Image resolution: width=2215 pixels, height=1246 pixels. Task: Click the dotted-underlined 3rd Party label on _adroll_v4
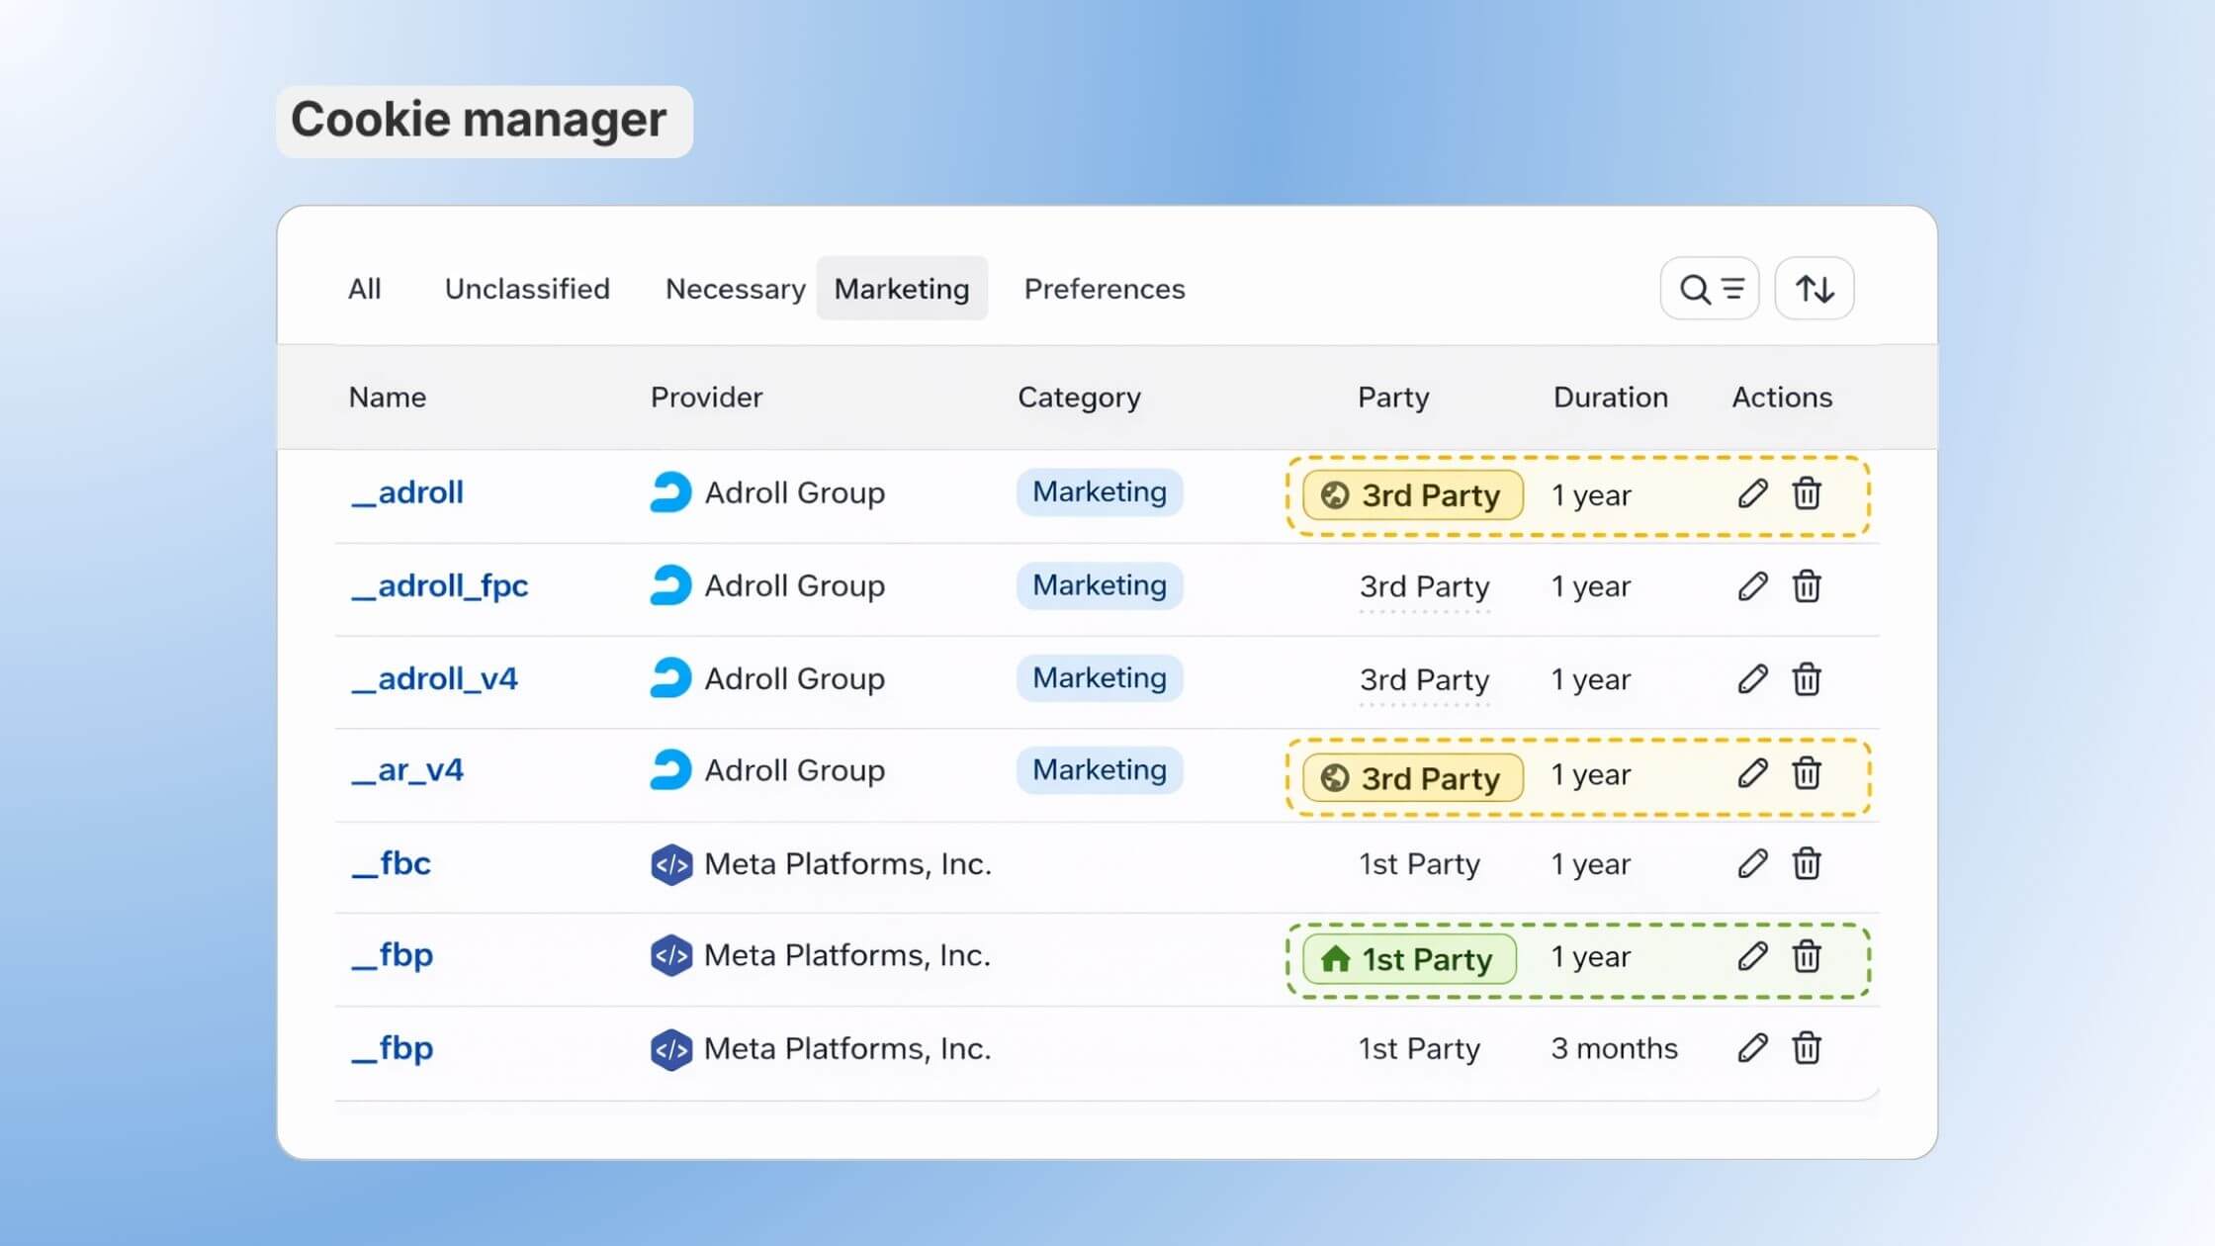click(x=1423, y=679)
